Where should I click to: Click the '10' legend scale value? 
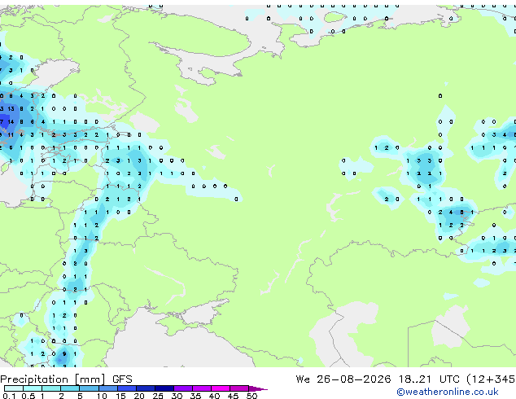click(102, 396)
